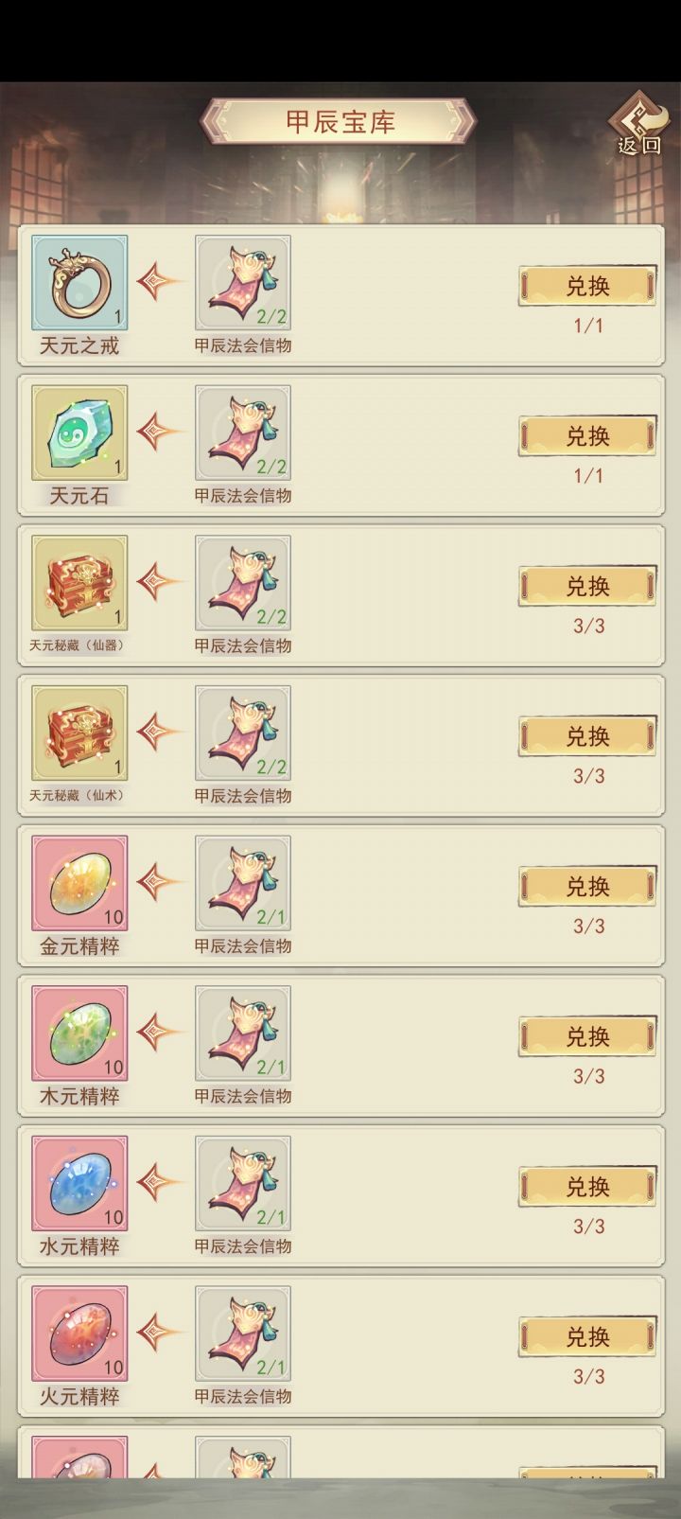The height and width of the screenshot is (1519, 681).
Task: Exchange for 水元精粹 with 兑换 button
Action: tap(587, 1187)
